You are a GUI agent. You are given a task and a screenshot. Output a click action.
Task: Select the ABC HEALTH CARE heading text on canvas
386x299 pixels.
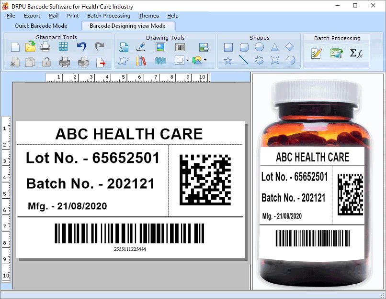tap(129, 134)
